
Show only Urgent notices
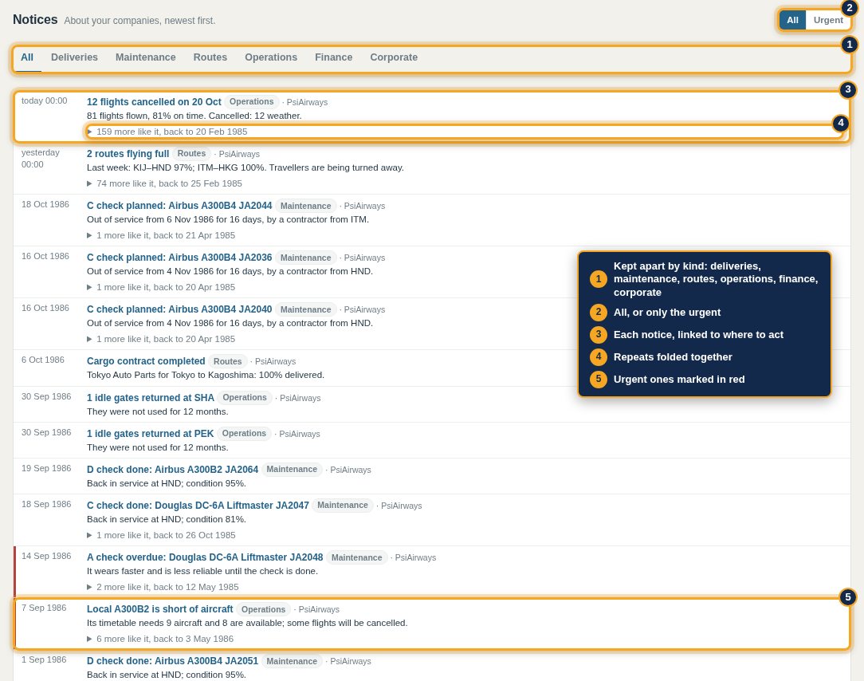(828, 21)
